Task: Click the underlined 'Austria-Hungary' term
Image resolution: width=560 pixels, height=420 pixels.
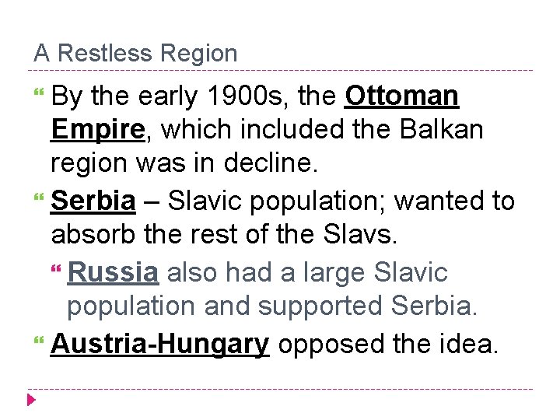Action: click(x=160, y=345)
